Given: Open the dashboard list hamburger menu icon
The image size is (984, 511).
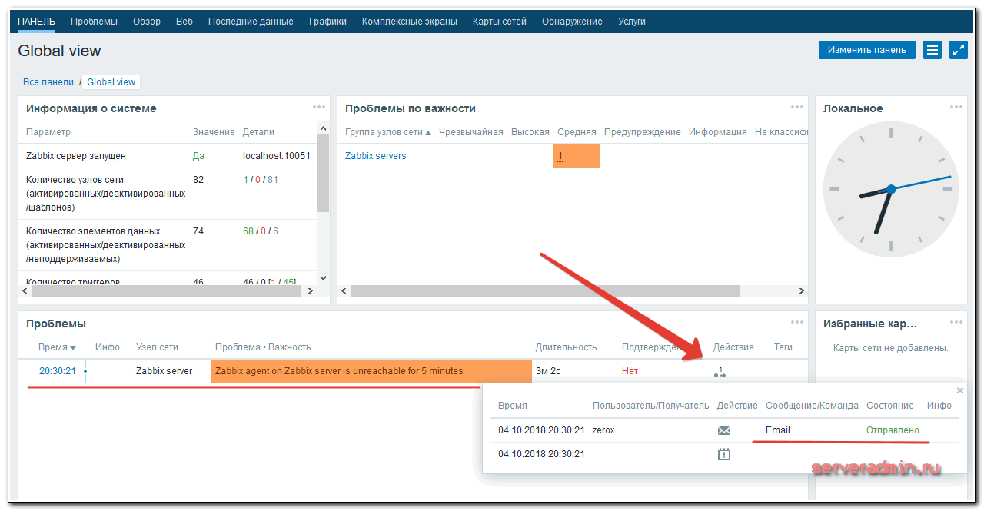Looking at the screenshot, I should tap(932, 50).
